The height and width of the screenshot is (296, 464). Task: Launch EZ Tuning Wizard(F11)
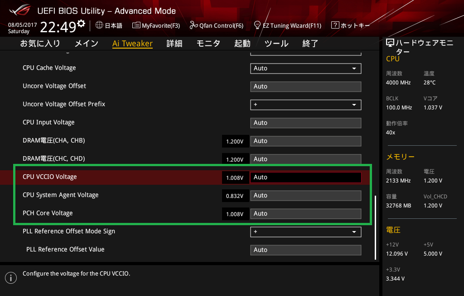pyautogui.click(x=288, y=25)
